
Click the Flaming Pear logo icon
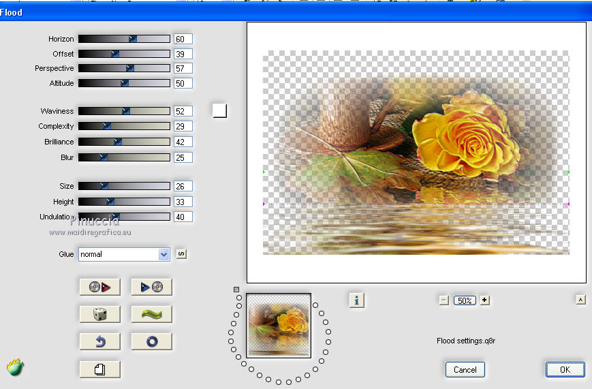pyautogui.click(x=16, y=367)
